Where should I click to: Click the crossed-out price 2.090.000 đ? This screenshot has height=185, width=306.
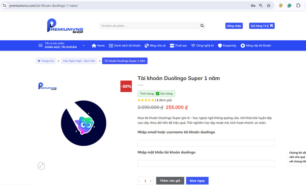pos(150,107)
